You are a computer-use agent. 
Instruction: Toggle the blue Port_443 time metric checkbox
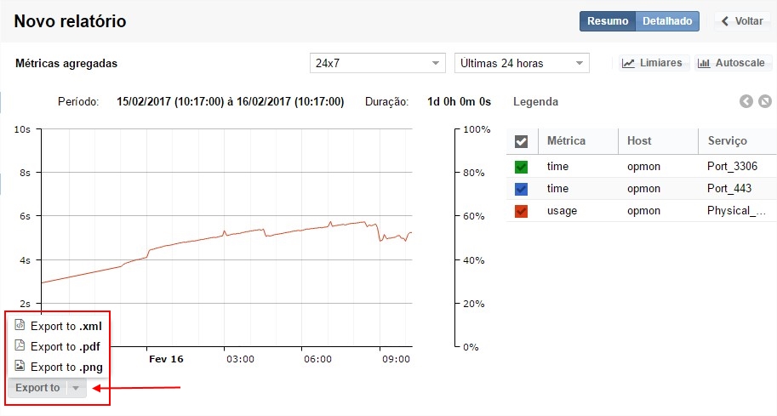pyautogui.click(x=522, y=189)
